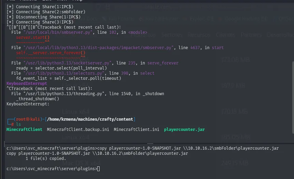Click the '1 file(s) copied.' output line

pos(46,159)
